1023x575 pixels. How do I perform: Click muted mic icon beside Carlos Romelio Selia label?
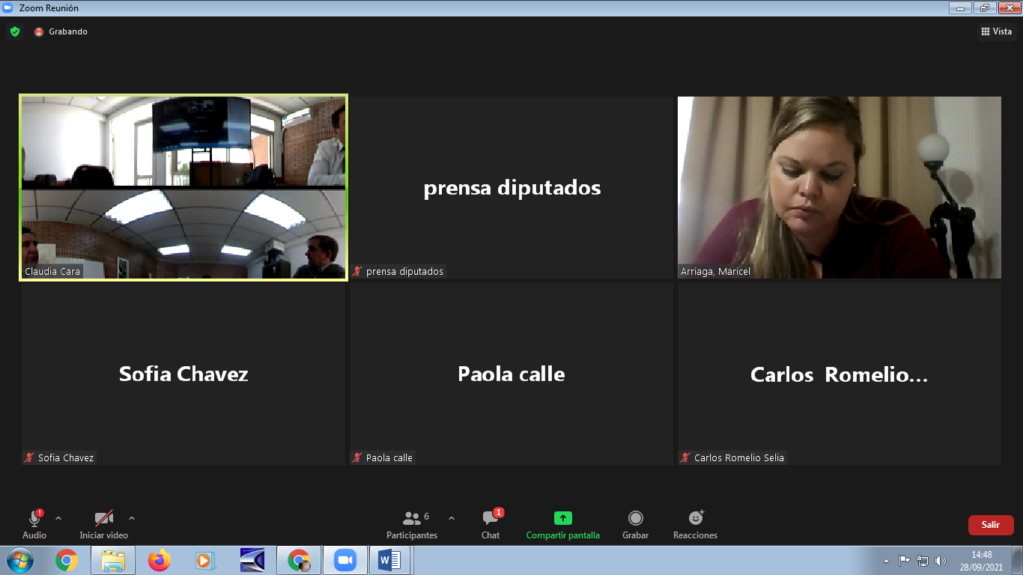686,457
